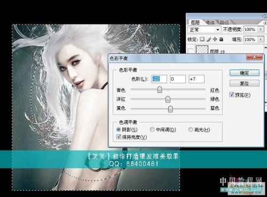Toggle the 预览 preview checkbox
The width and height of the screenshot is (267, 197).
[231, 94]
